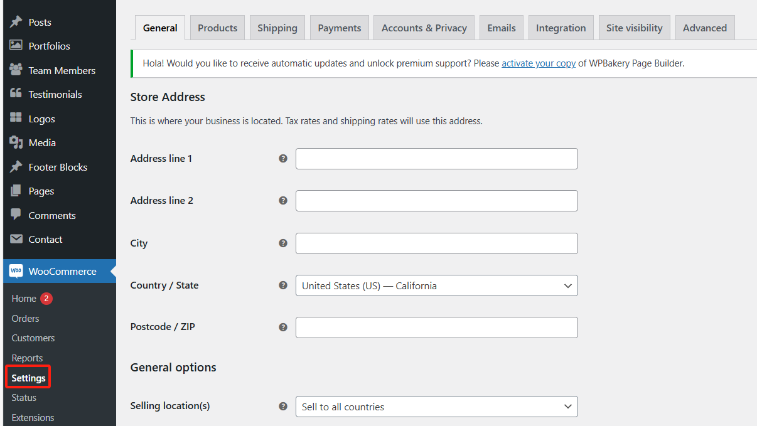The height and width of the screenshot is (426, 757).
Task: Switch to the Payments tab
Action: click(x=339, y=27)
